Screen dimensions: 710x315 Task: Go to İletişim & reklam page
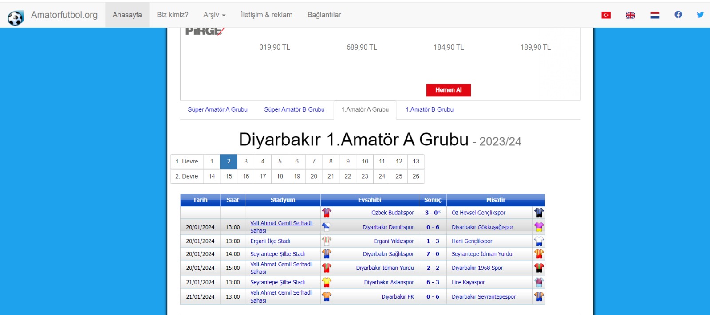coord(266,15)
